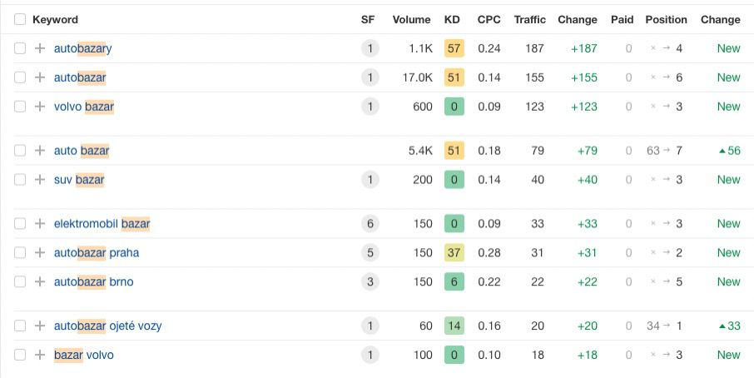Open SERP features badge for elektromobil bazar
The width and height of the screenshot is (754, 378).
368,224
